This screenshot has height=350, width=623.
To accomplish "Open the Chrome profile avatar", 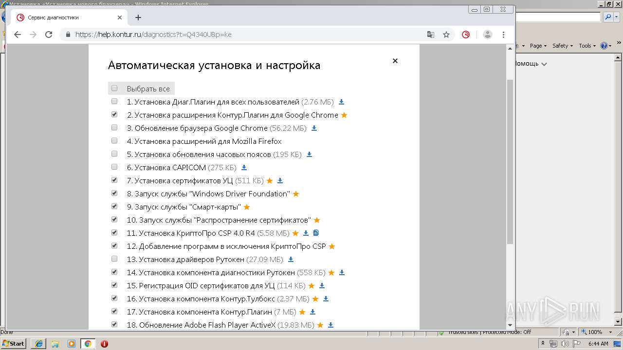I will (488, 35).
